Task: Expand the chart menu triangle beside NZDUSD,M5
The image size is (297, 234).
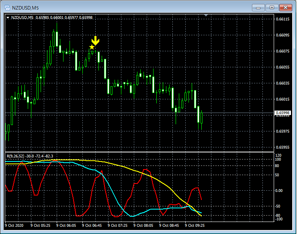Action: 8,18
